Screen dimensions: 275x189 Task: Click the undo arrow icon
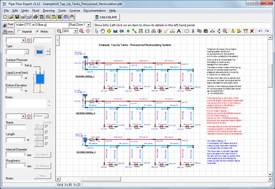[260, 31]
